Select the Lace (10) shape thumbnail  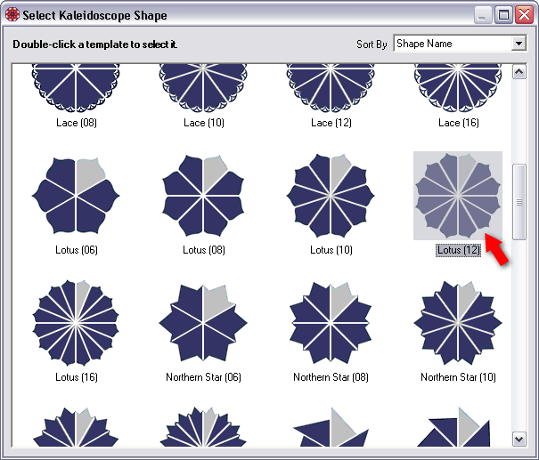pos(203,88)
